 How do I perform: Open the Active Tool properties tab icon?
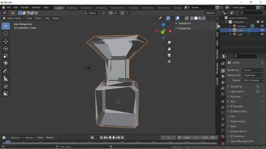(x=223, y=63)
